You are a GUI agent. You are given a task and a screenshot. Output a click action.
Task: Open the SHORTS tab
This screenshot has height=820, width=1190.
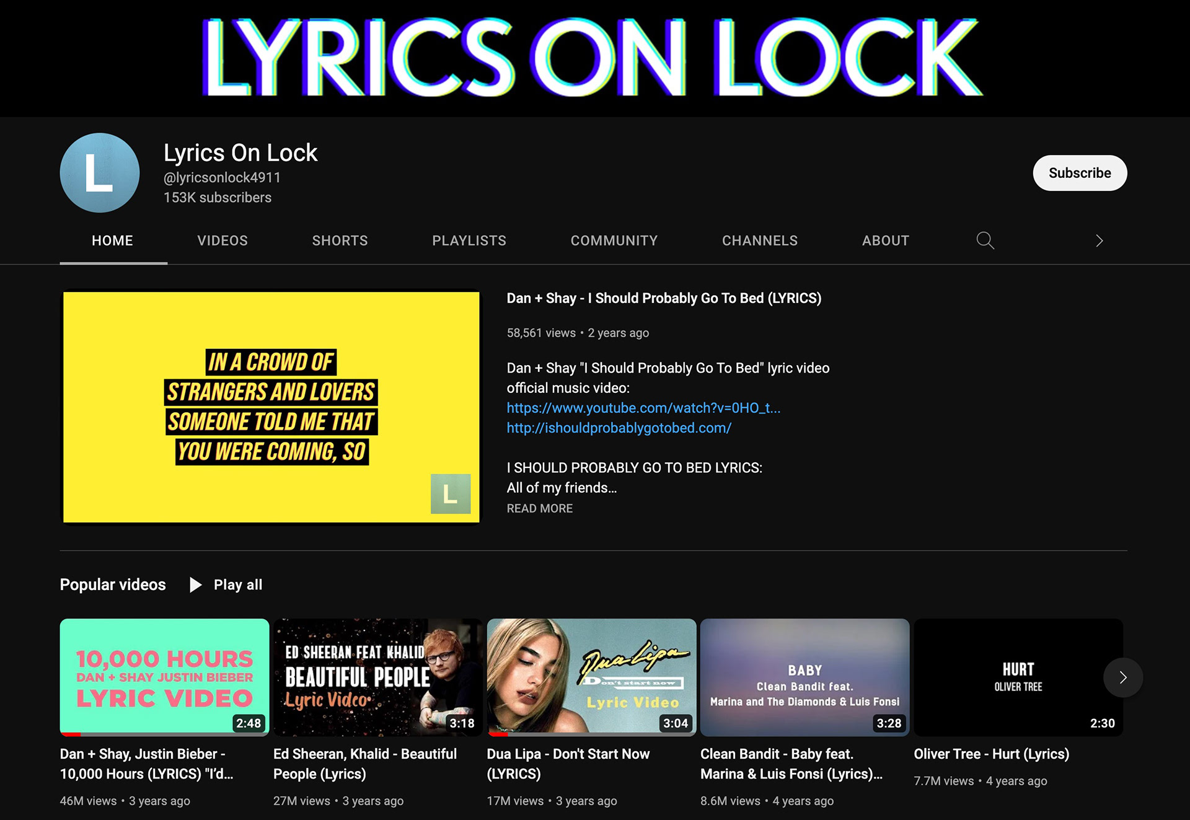pyautogui.click(x=340, y=240)
